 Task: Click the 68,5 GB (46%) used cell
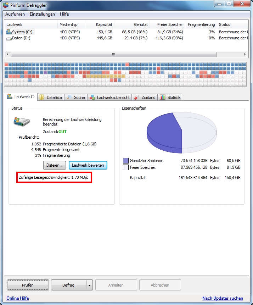[x=135, y=32]
